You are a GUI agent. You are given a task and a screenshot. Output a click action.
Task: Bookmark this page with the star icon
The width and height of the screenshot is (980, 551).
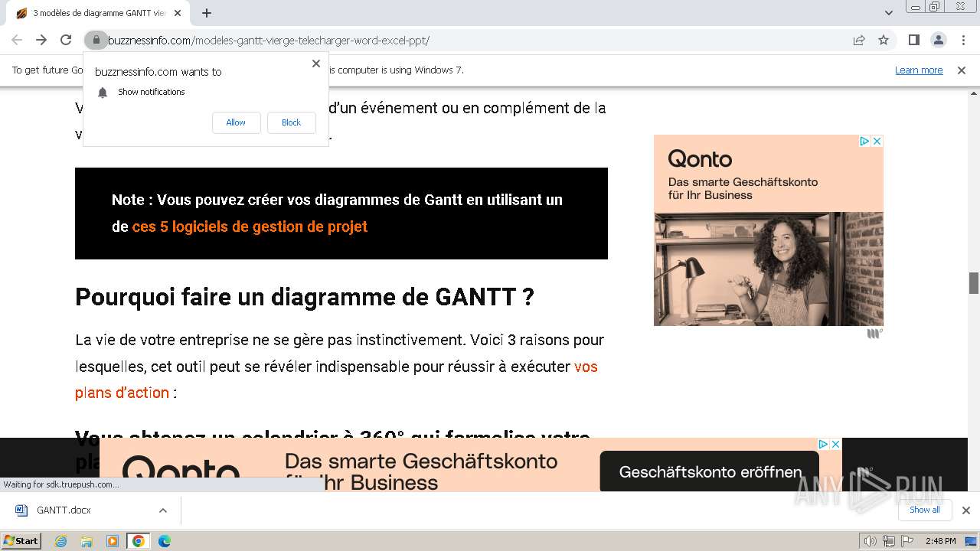[x=884, y=40]
